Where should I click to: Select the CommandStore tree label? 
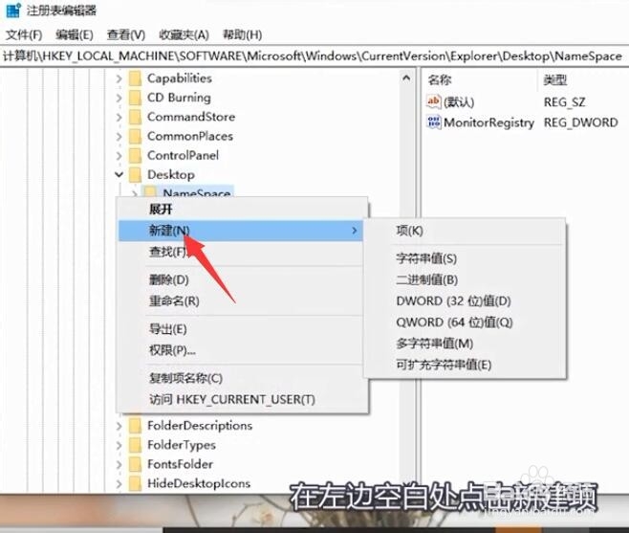click(x=191, y=117)
